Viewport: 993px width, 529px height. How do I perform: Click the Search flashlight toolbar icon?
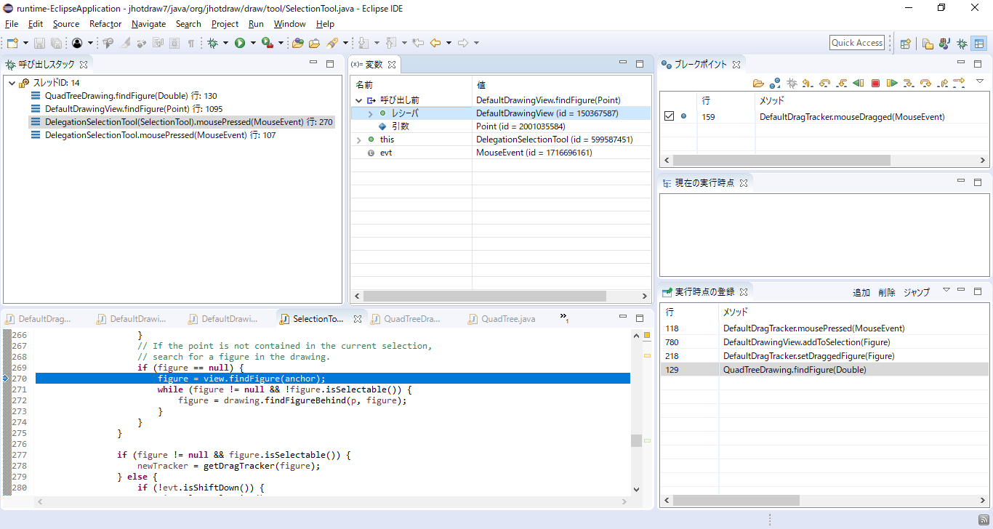pyautogui.click(x=331, y=43)
